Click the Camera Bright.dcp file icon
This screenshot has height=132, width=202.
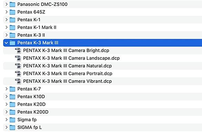[x=18, y=50]
